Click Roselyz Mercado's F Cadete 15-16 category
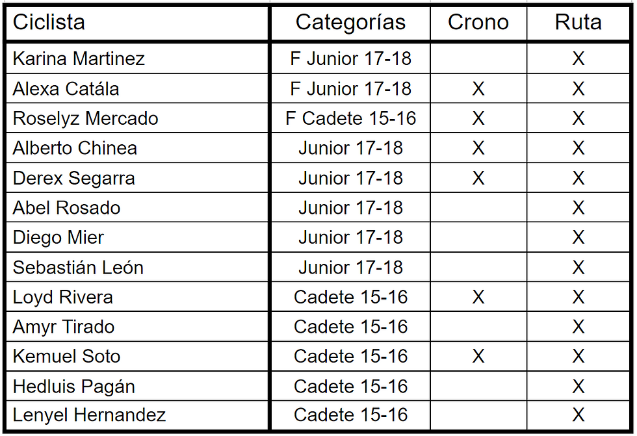This screenshot has width=637, height=436. pyautogui.click(x=350, y=119)
